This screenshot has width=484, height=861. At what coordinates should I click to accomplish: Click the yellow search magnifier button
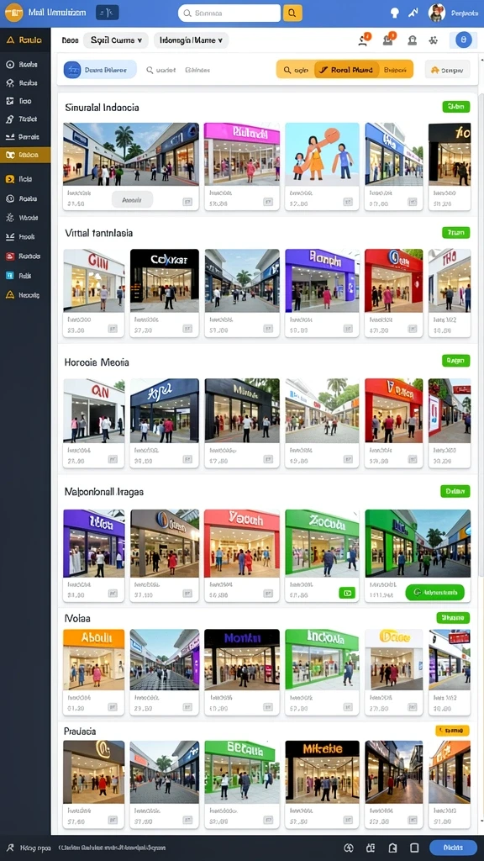(x=292, y=13)
